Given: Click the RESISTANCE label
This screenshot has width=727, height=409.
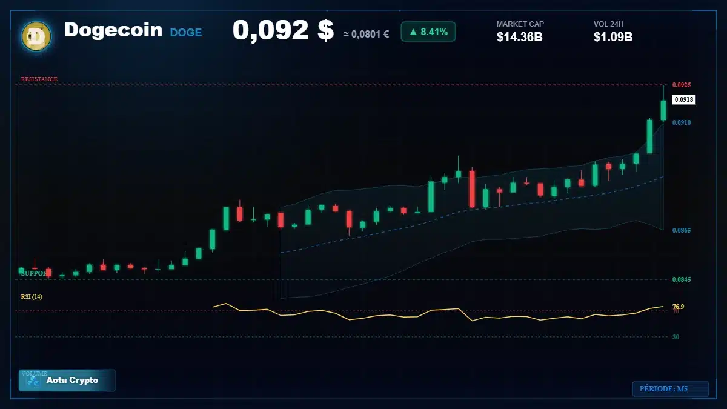Looking at the screenshot, I should 39,79.
